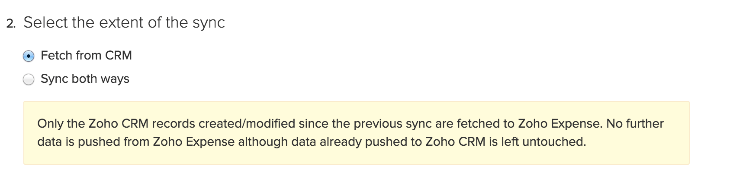The height and width of the screenshot is (182, 733).
Task: Click the word "Only" starting the note
Action: [x=50, y=124]
